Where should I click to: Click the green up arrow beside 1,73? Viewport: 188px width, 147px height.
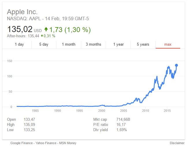pyautogui.click(x=46, y=29)
